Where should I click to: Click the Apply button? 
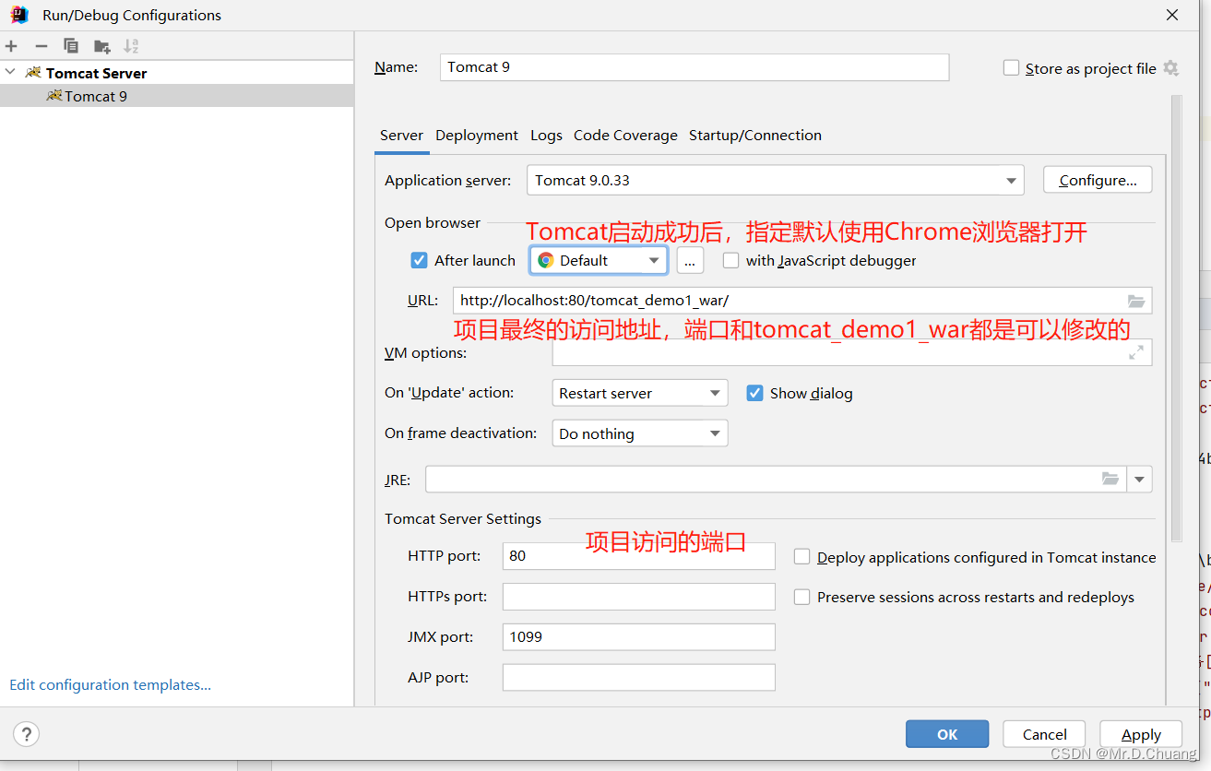coord(1141,734)
